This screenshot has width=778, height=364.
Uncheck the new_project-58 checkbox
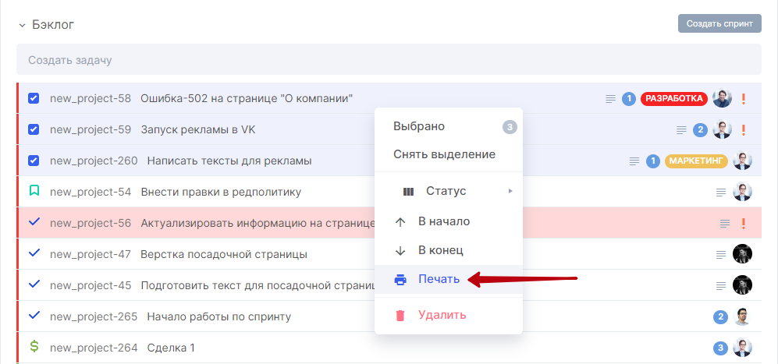34,98
